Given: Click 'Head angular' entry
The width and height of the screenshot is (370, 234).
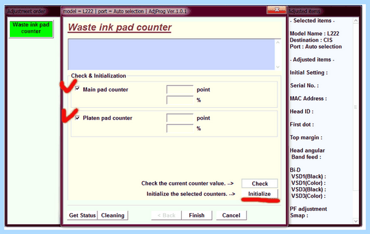Looking at the screenshot, I should click(x=307, y=150).
